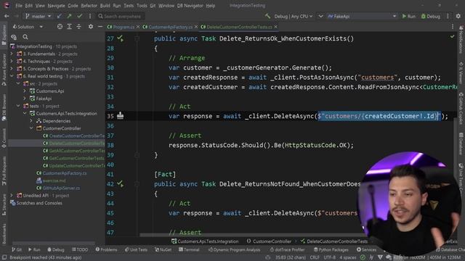465x261 pixels.
Task: Toggle the Bookmarks side tool window
Action: tap(4, 233)
